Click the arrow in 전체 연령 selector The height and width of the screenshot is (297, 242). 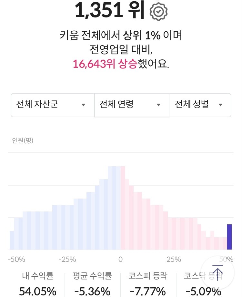point(159,105)
